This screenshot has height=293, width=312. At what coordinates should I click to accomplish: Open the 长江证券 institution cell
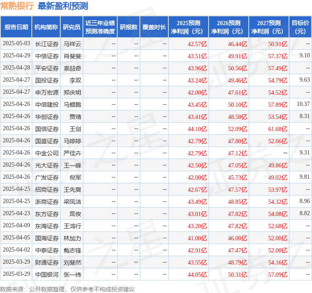47,44
